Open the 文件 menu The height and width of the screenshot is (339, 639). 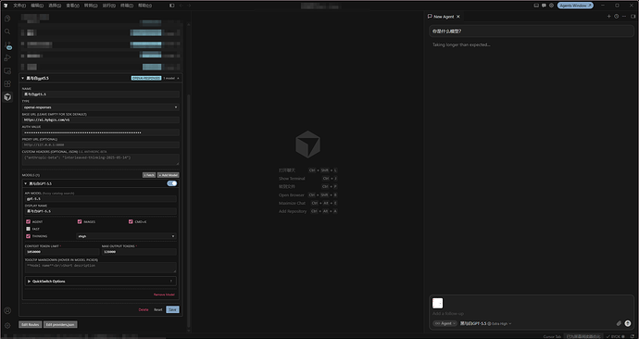pos(19,6)
